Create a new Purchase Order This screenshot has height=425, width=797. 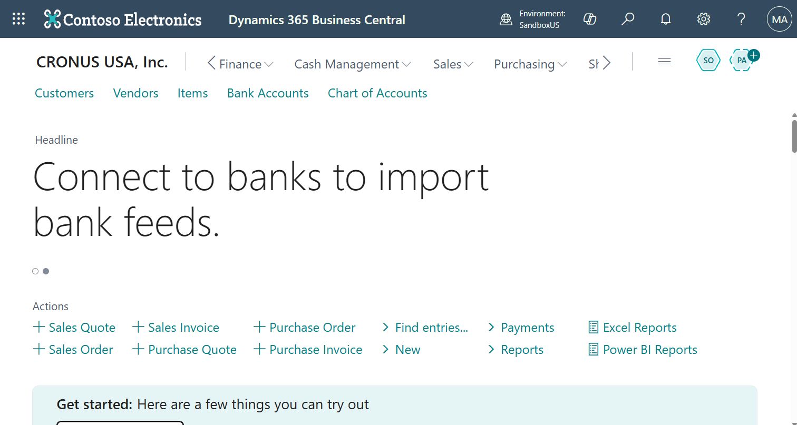tap(305, 328)
